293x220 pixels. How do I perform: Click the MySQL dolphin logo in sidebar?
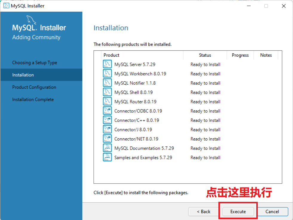pos(31,20)
